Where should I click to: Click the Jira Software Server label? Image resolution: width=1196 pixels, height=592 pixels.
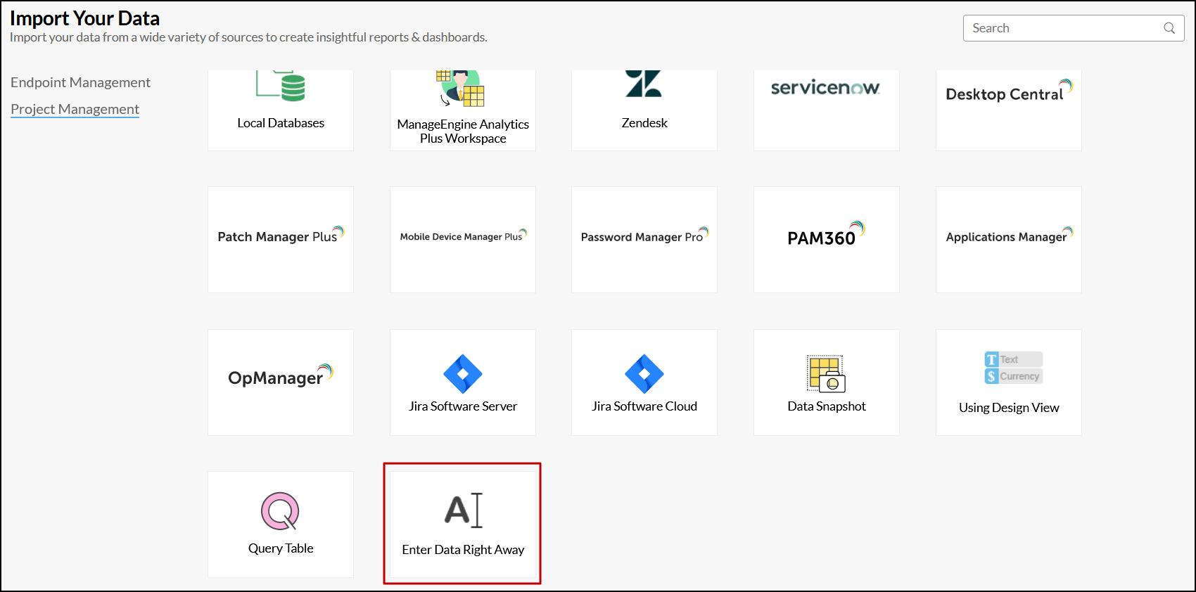[463, 406]
